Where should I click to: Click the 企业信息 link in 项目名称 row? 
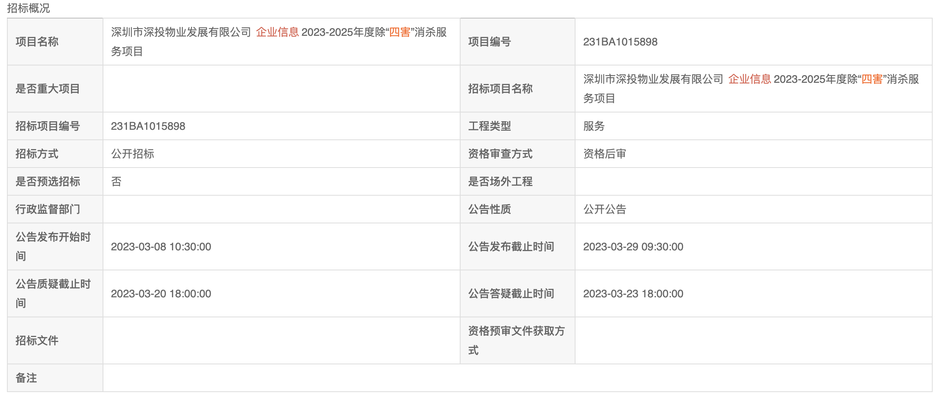(x=277, y=32)
